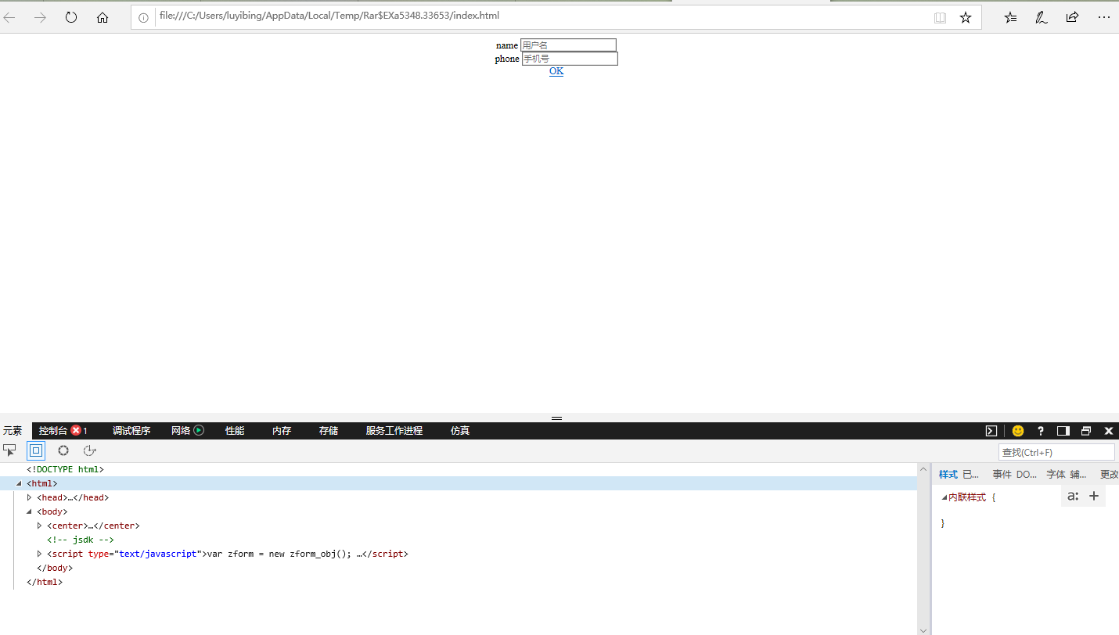The width and height of the screenshot is (1119, 635).
Task: Click the browser Back arrow
Action: [x=9, y=17]
